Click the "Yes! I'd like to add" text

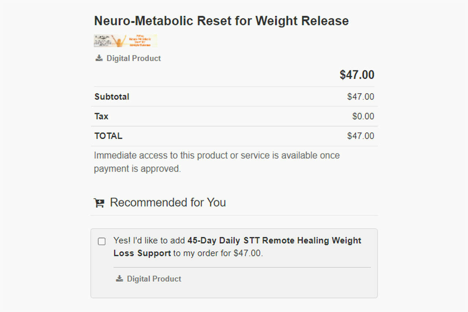tap(150, 241)
